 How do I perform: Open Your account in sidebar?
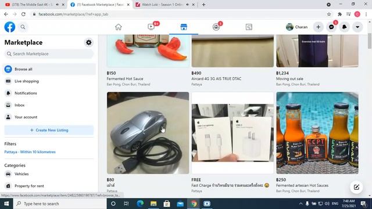[x=49, y=117]
